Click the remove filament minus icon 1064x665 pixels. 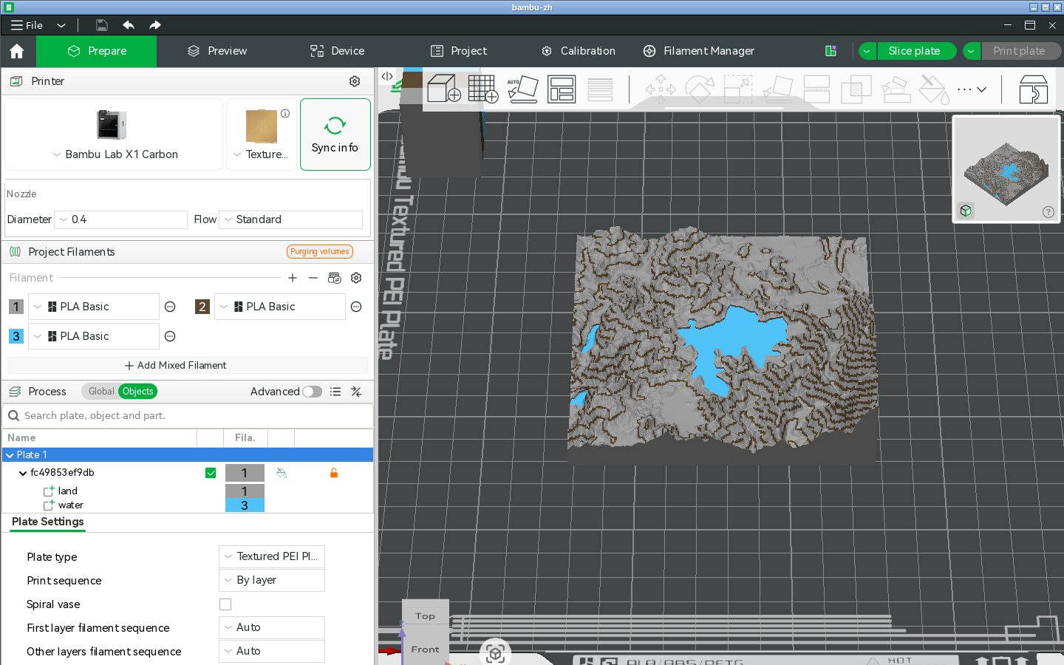click(x=313, y=278)
